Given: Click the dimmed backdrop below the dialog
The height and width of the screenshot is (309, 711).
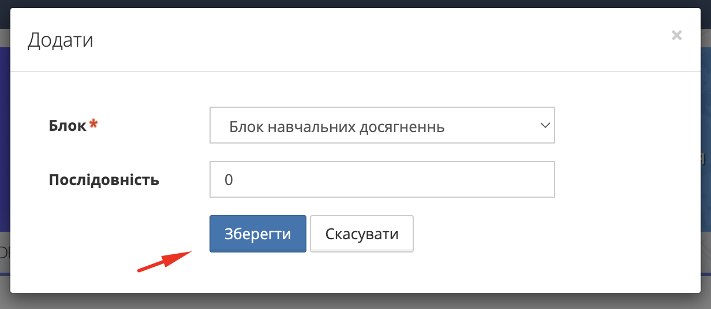Looking at the screenshot, I should [x=355, y=302].
